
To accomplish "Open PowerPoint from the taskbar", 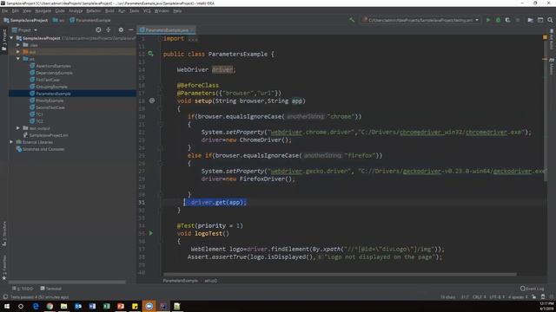I will point(121,306).
